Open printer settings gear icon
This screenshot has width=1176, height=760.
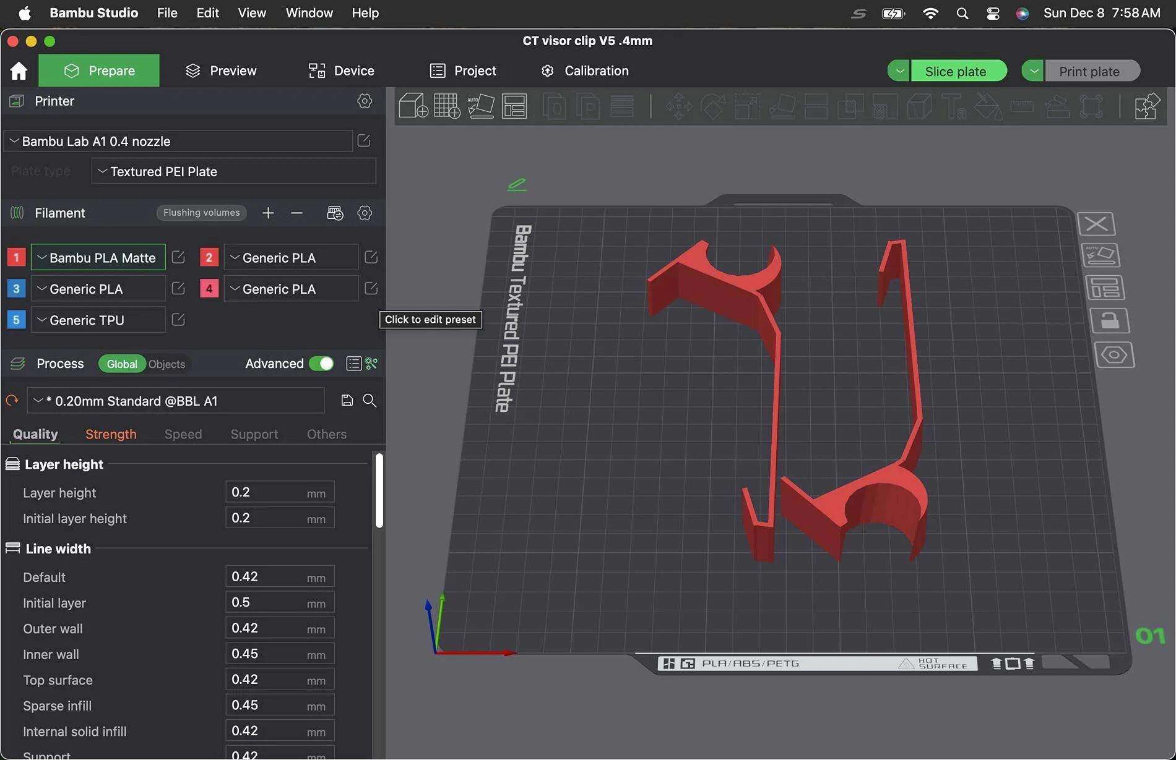click(x=365, y=101)
